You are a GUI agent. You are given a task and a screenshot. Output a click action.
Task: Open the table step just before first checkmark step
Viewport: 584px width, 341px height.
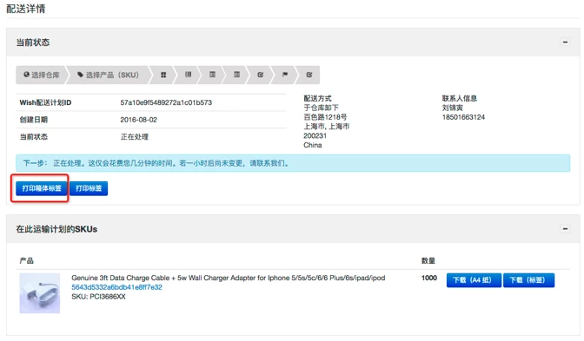[236, 75]
